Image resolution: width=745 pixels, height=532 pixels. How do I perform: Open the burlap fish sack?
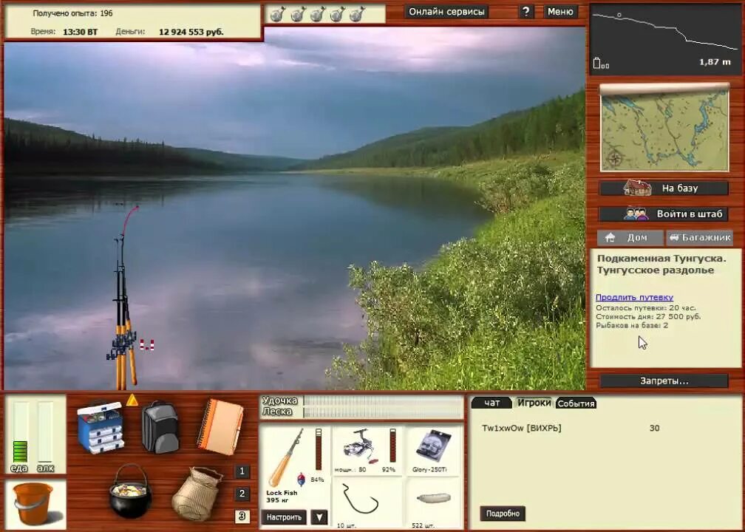(x=197, y=494)
